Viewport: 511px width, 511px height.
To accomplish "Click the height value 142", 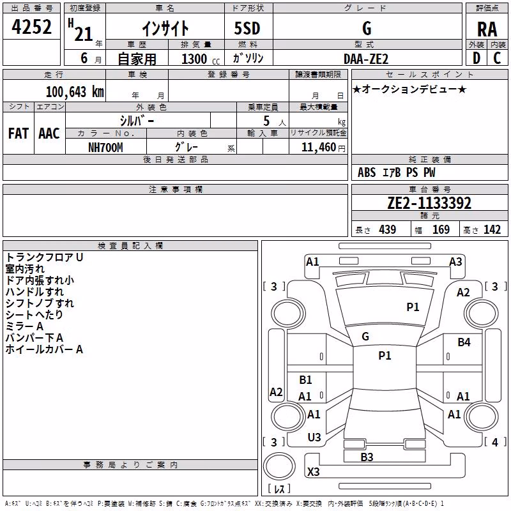I will pos(492,229).
